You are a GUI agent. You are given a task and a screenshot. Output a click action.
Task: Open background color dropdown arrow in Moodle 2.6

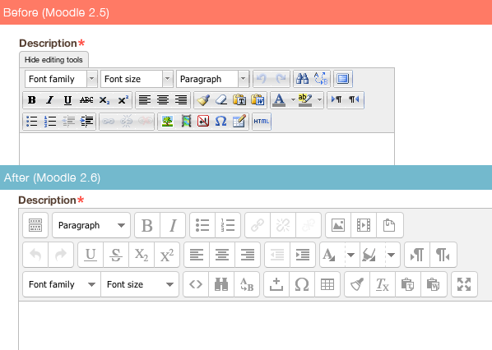(391, 255)
